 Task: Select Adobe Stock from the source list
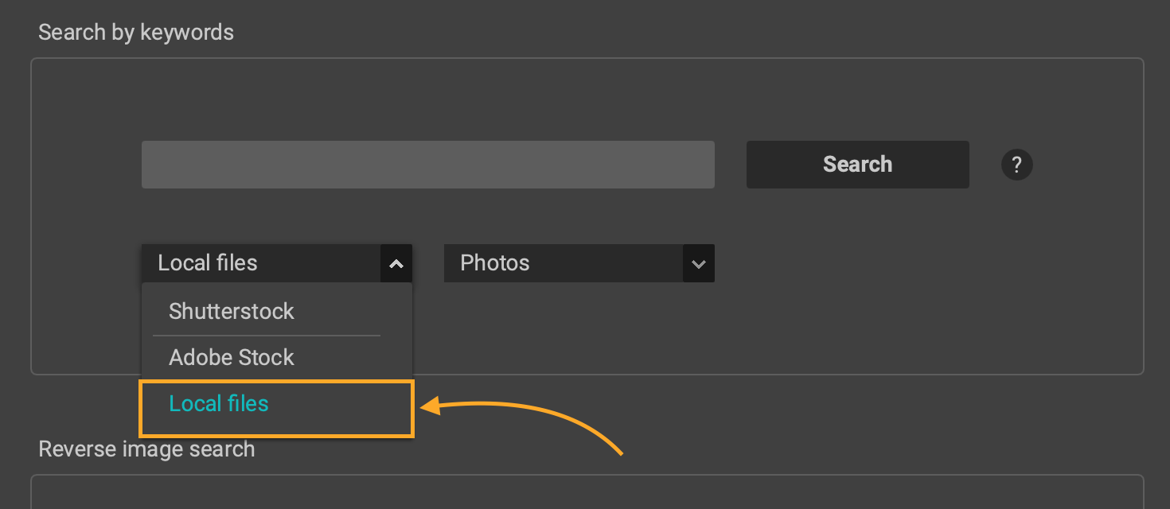click(x=232, y=357)
